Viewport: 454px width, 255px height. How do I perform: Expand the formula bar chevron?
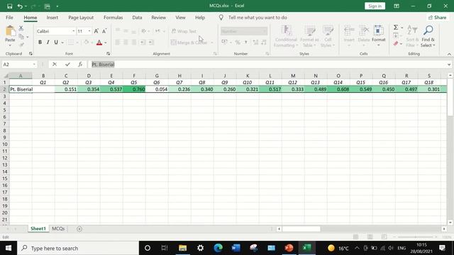[x=449, y=64]
